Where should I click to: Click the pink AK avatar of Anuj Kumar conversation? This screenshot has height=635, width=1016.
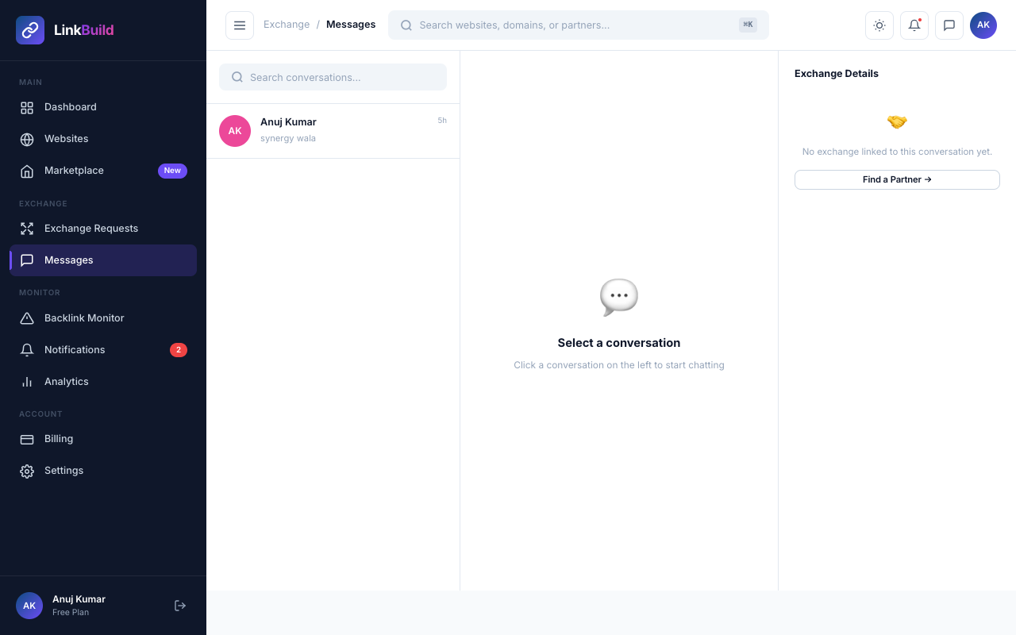point(235,131)
